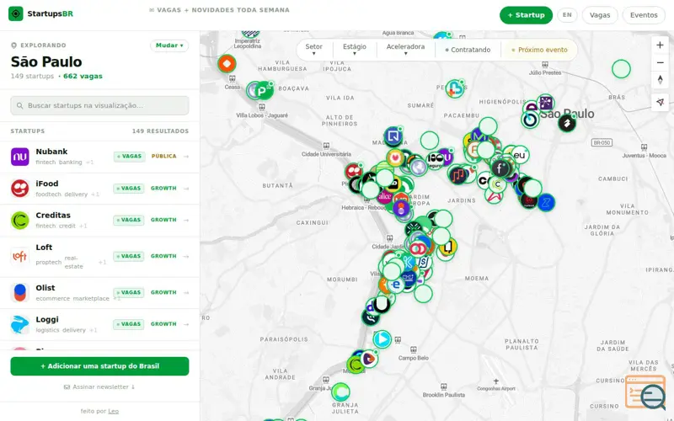
Task: Click the VAGAS badge on Nubank row
Action: point(129,157)
